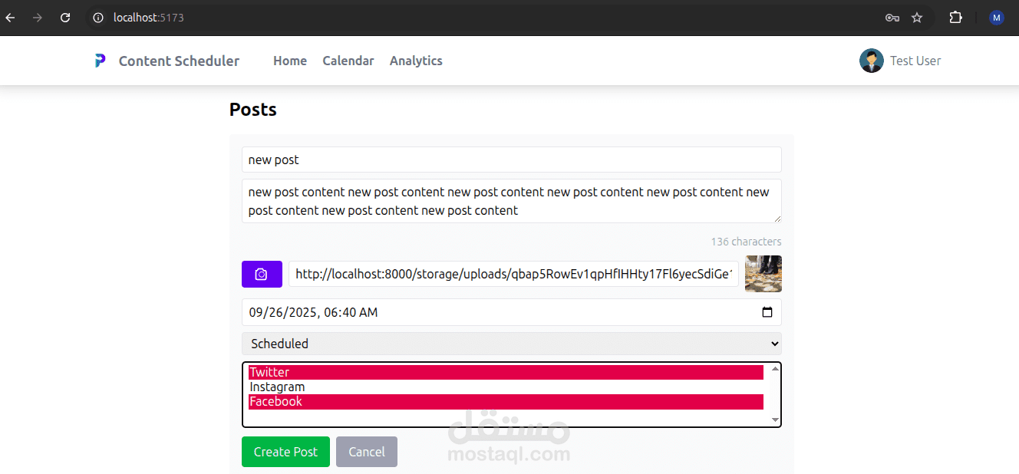Screen dimensions: 1019x474
Task: Deselect the Facebook platform option
Action: pos(506,401)
